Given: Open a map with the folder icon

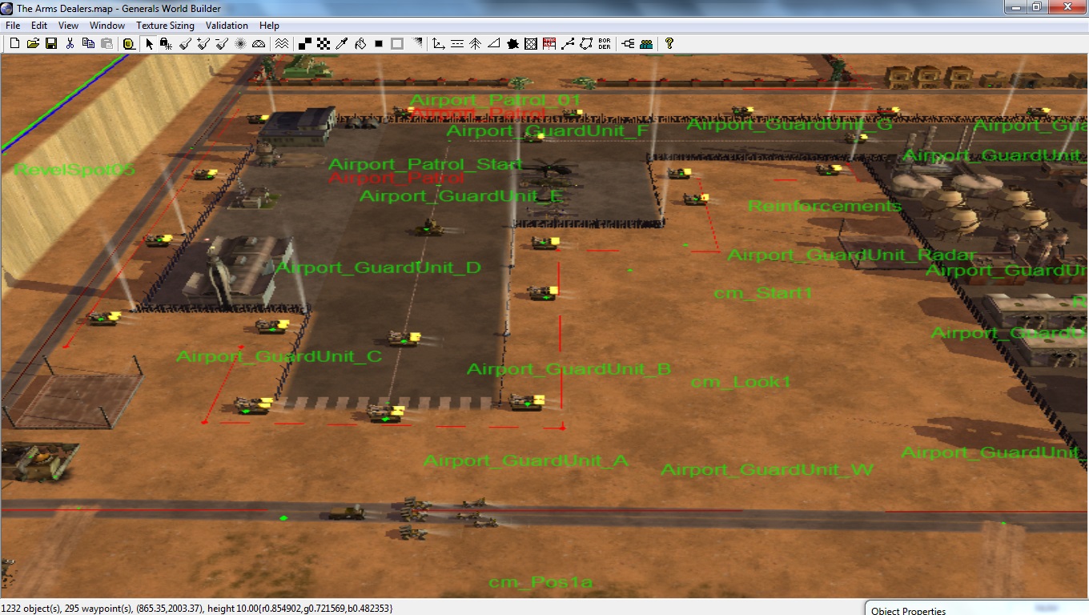Looking at the screenshot, I should click(x=33, y=44).
